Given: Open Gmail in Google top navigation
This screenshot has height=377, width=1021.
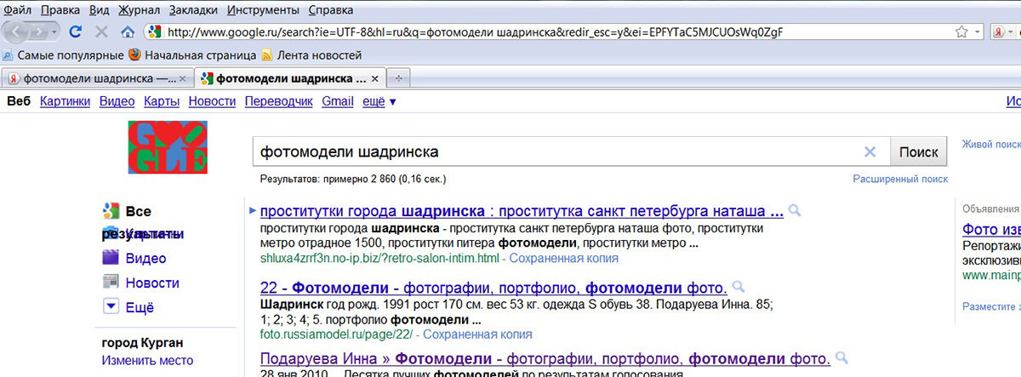Looking at the screenshot, I should [x=338, y=101].
